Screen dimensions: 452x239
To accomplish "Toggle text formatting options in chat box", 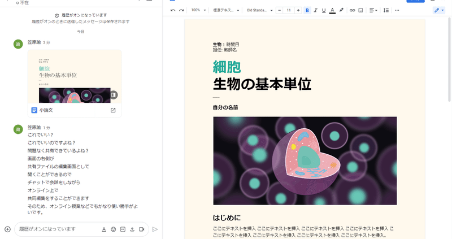I will click(x=104, y=229).
